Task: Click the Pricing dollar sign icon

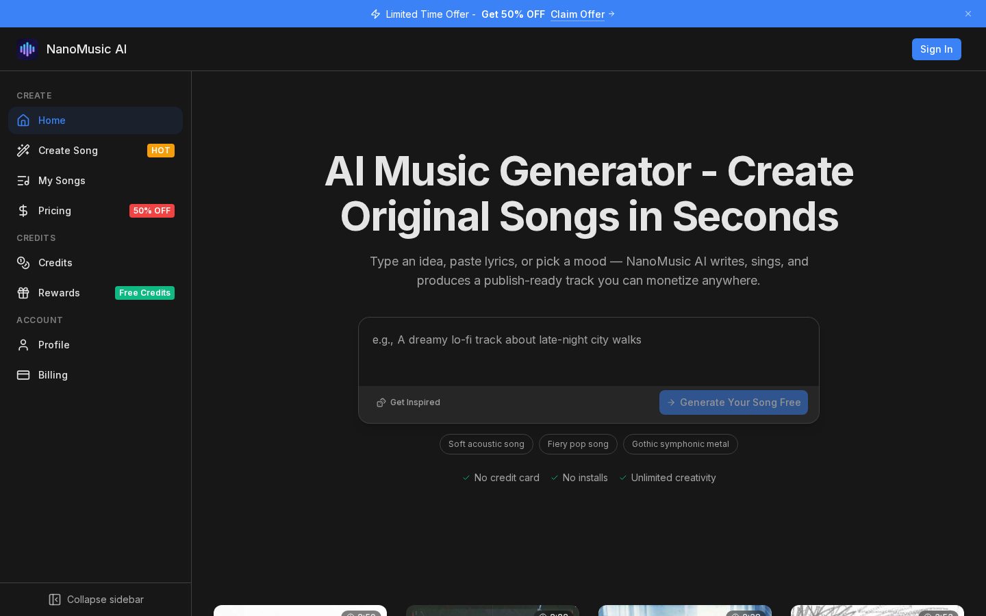Action: click(x=23, y=211)
